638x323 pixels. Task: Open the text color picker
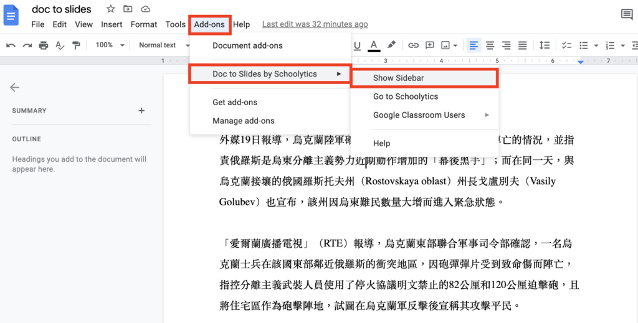tap(374, 45)
